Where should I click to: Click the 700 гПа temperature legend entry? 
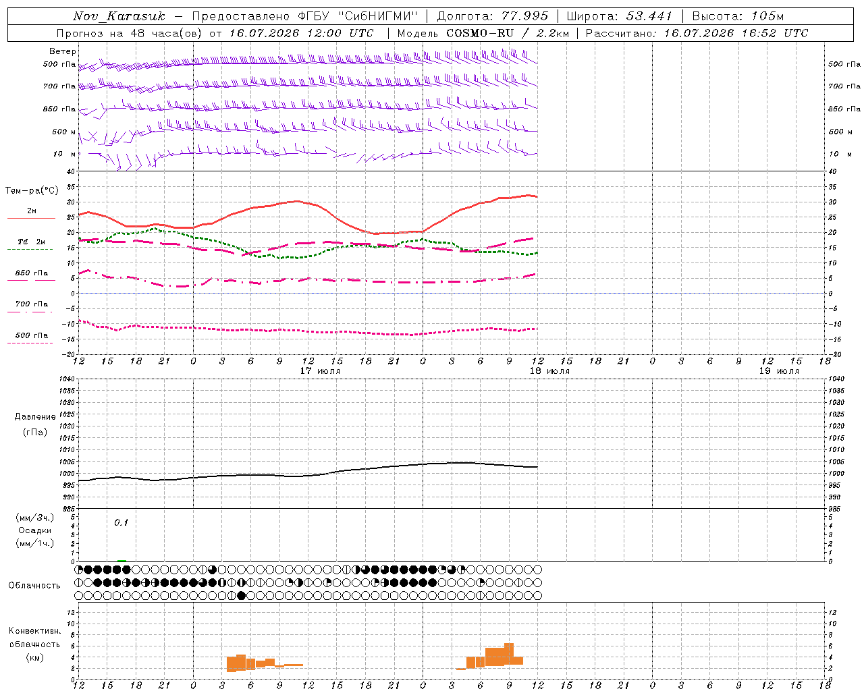click(31, 306)
